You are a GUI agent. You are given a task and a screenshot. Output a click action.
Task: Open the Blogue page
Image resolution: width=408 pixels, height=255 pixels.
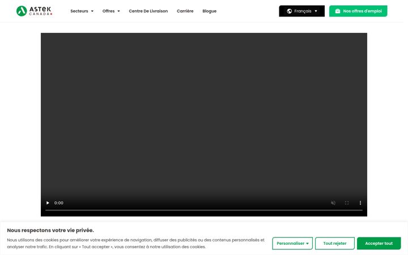pos(210,11)
